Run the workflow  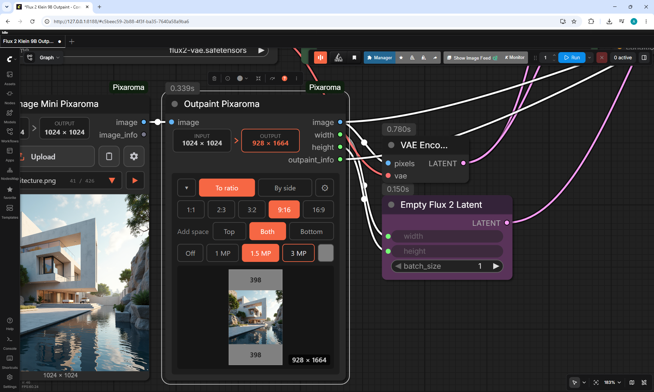pos(572,58)
